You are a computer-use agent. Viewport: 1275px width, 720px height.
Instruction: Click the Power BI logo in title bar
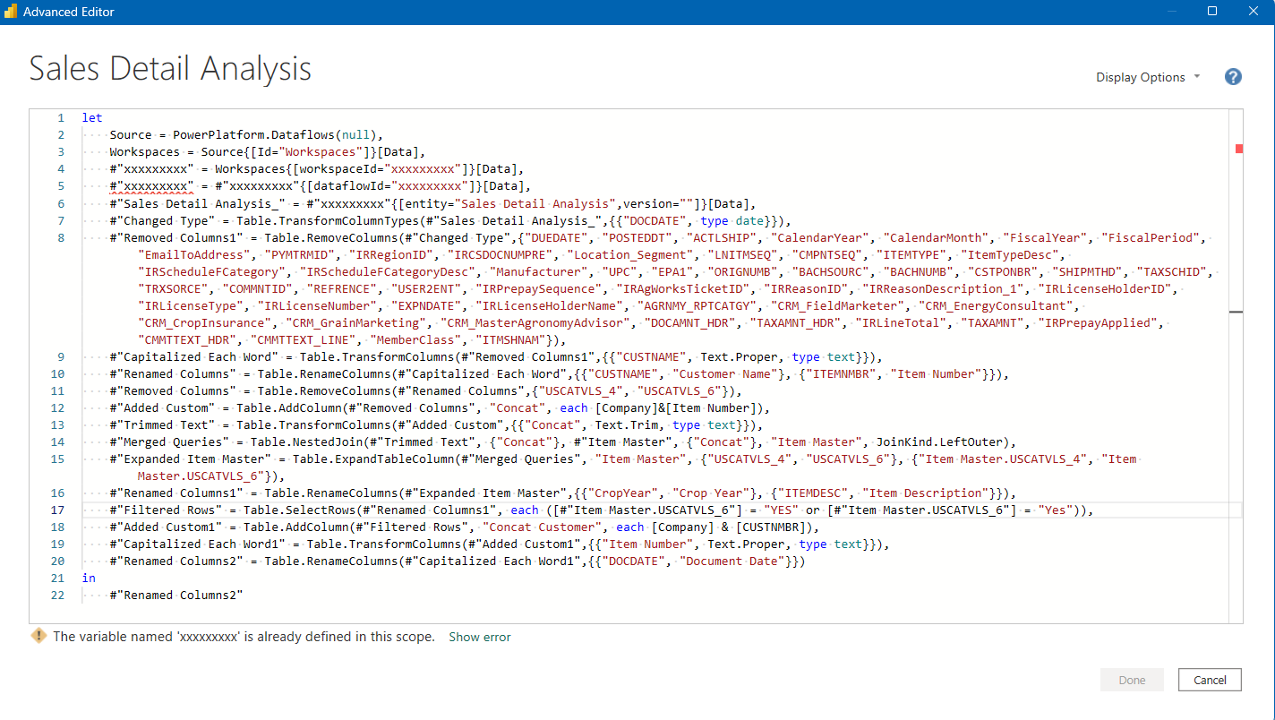tap(10, 12)
